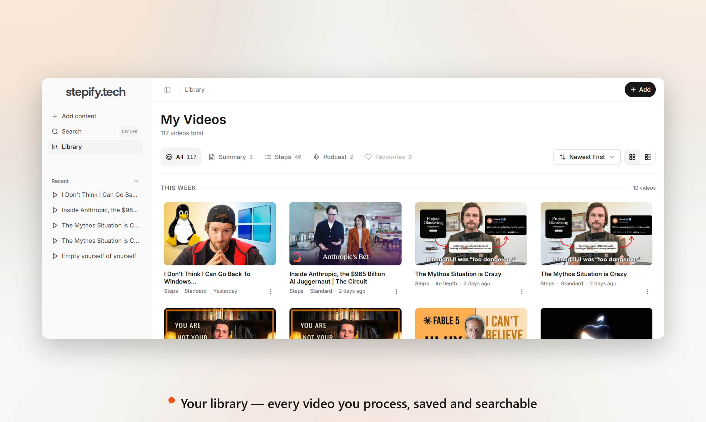The image size is (706, 422).
Task: Open Add content in sidebar
Action: pos(96,116)
